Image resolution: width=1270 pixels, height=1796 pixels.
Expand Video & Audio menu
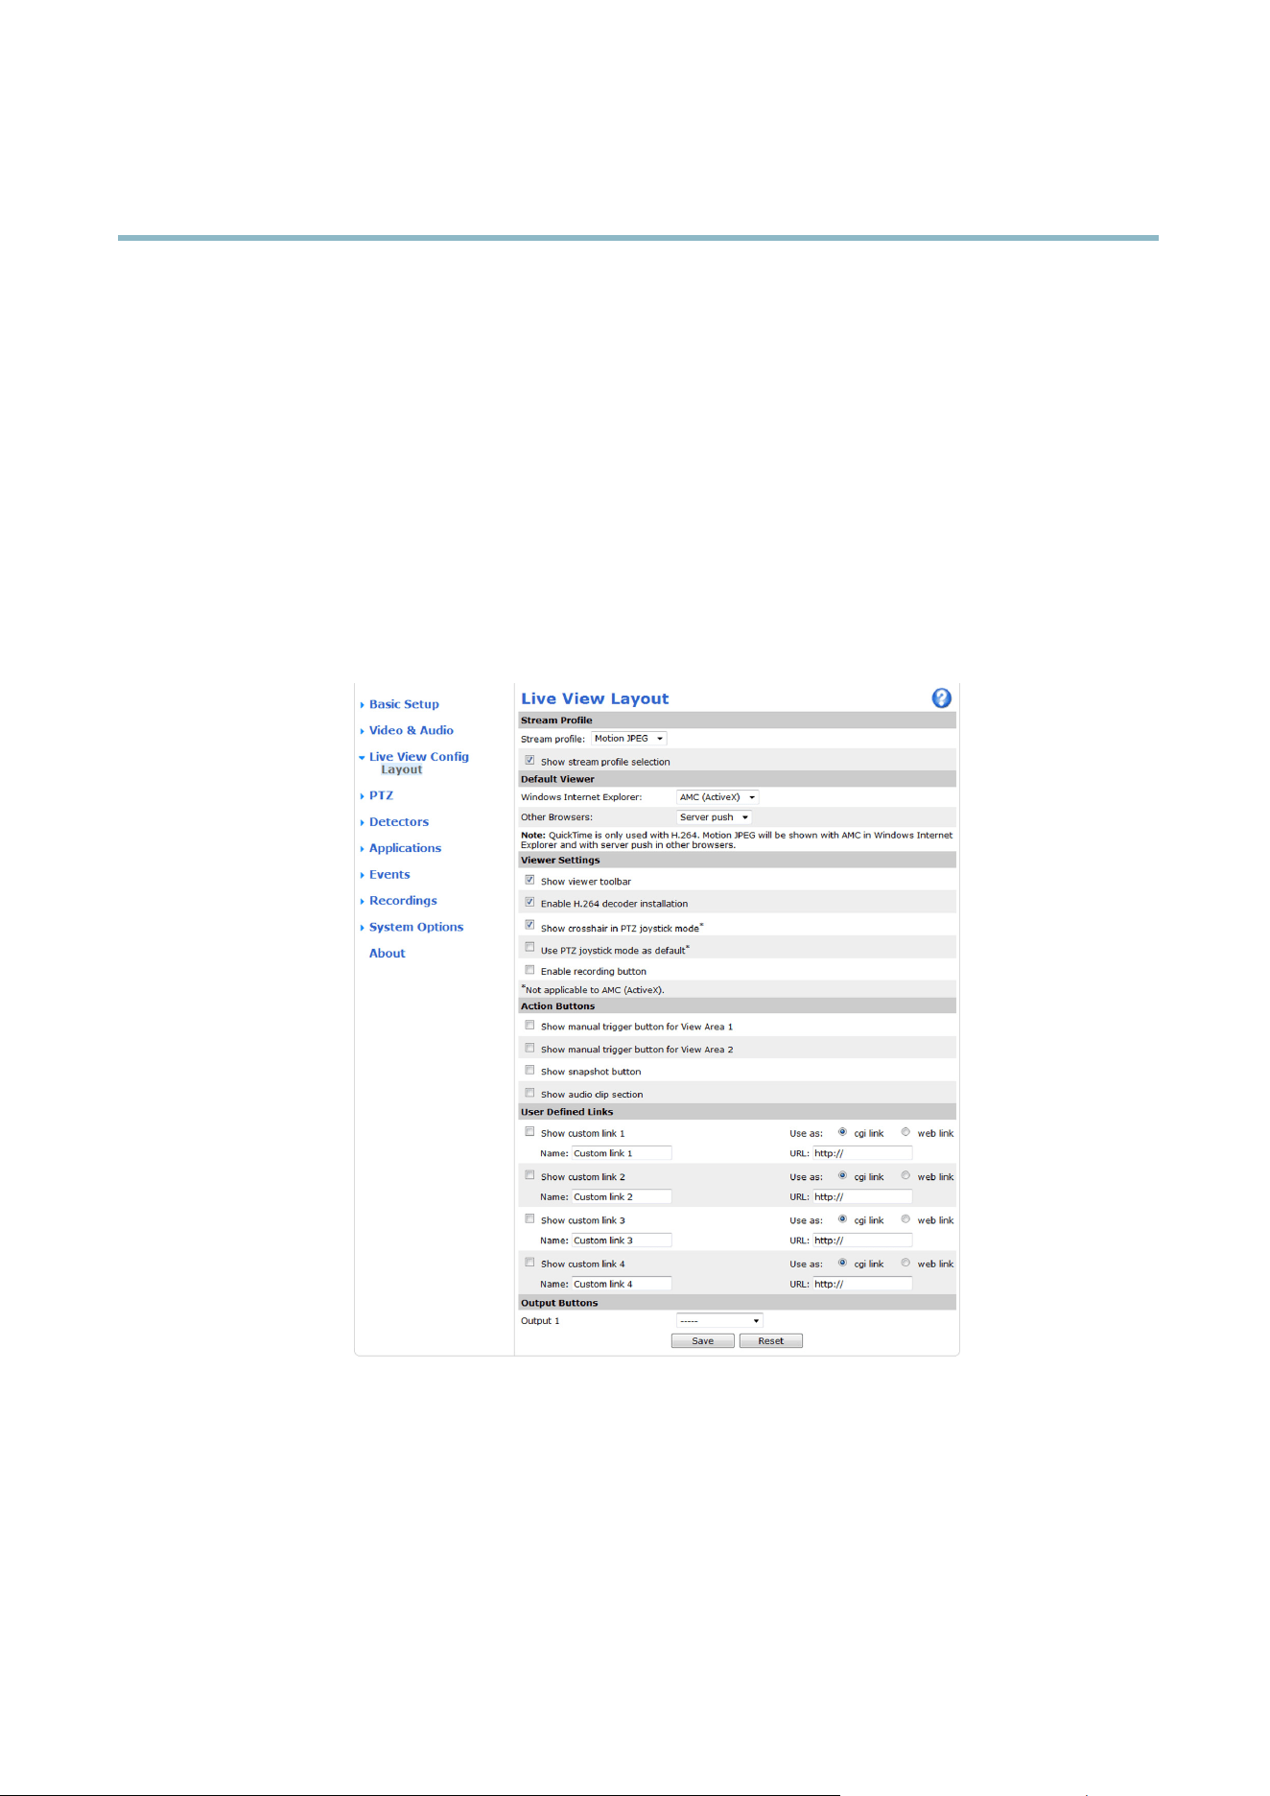coord(412,730)
